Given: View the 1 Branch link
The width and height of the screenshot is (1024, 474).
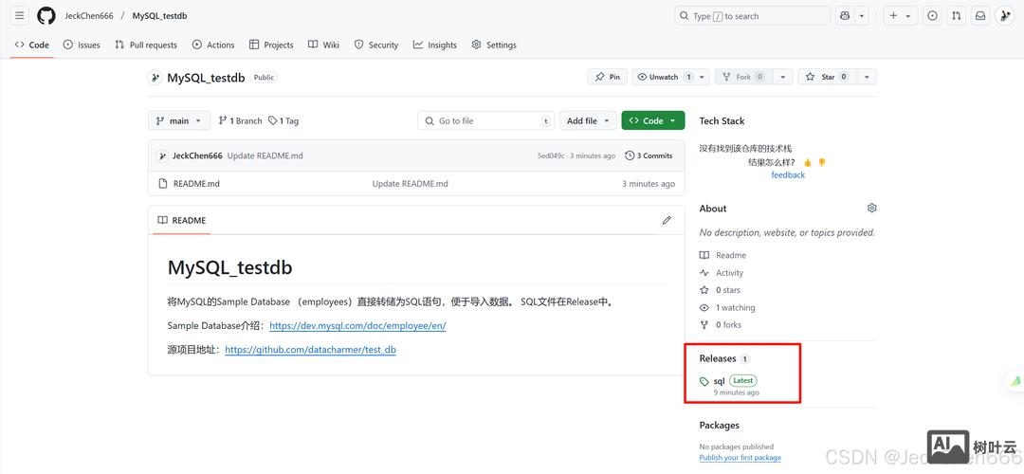Looking at the screenshot, I should pyautogui.click(x=240, y=120).
